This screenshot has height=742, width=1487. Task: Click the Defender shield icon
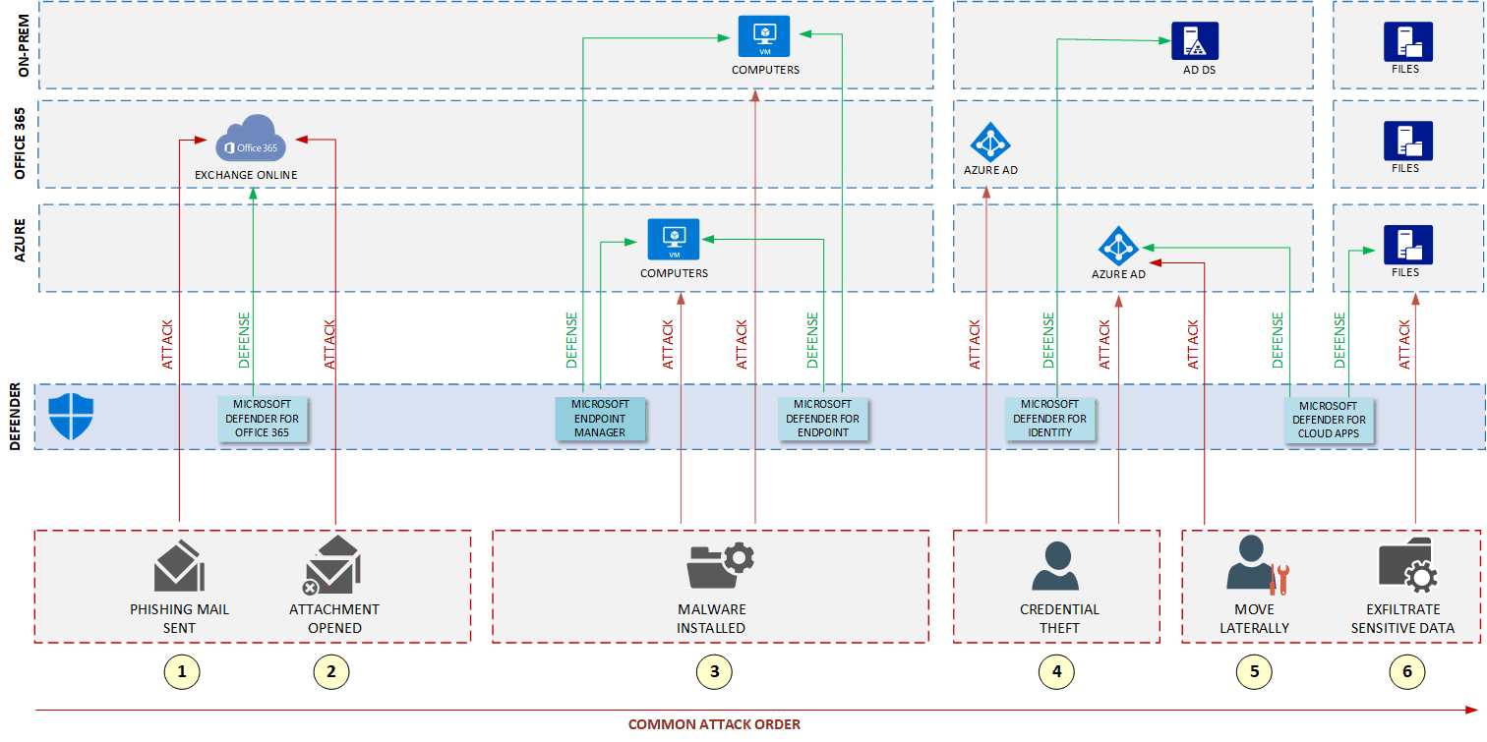(x=69, y=417)
